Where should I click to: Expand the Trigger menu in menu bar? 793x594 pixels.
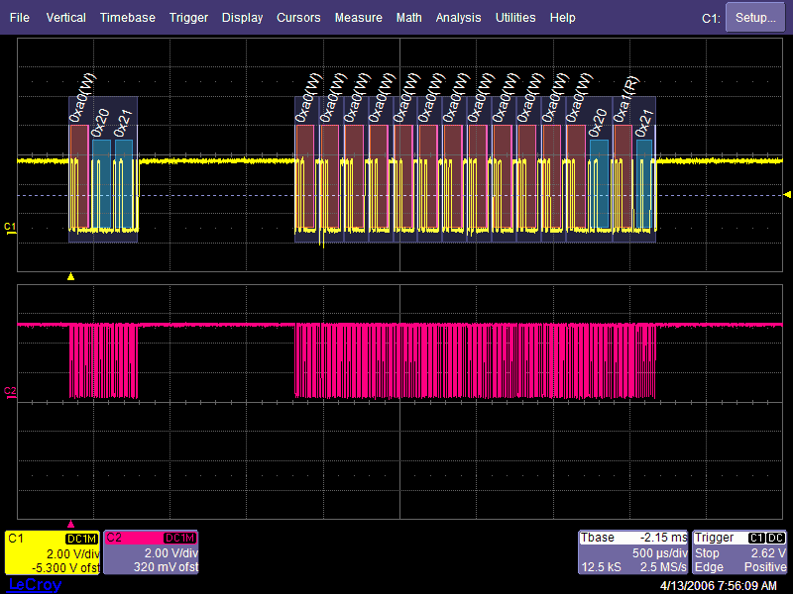pyautogui.click(x=188, y=18)
